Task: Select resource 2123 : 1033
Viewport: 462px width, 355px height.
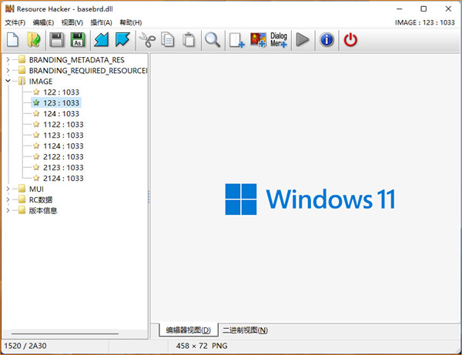Action: coord(63,167)
